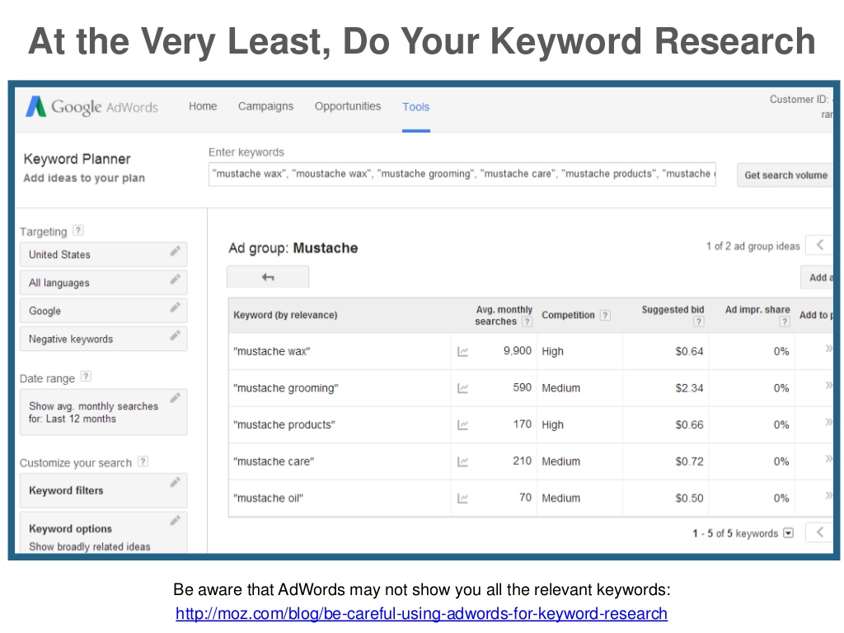The image size is (844, 633).
Task: Open trend chart icon for "mustache oil"
Action: [463, 499]
